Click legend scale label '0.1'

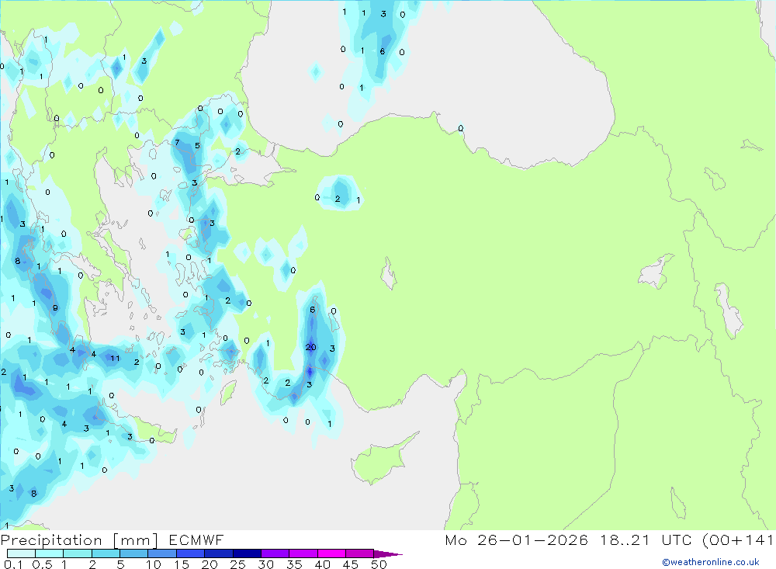(x=13, y=564)
